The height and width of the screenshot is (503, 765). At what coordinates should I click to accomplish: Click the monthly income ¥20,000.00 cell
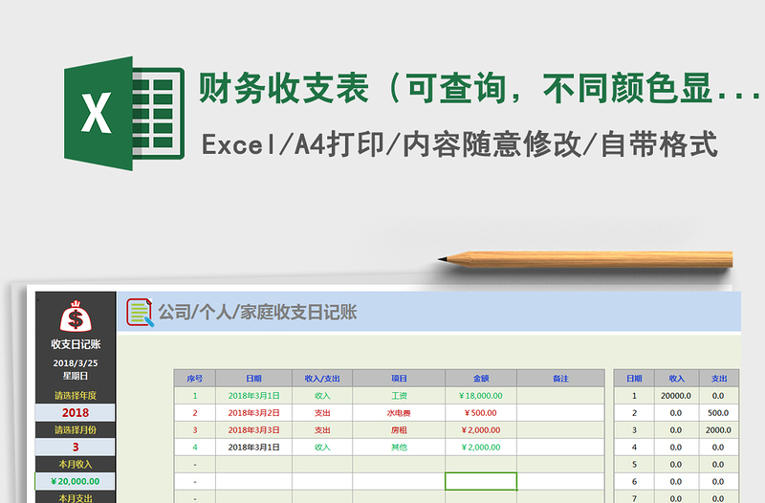coord(76,481)
